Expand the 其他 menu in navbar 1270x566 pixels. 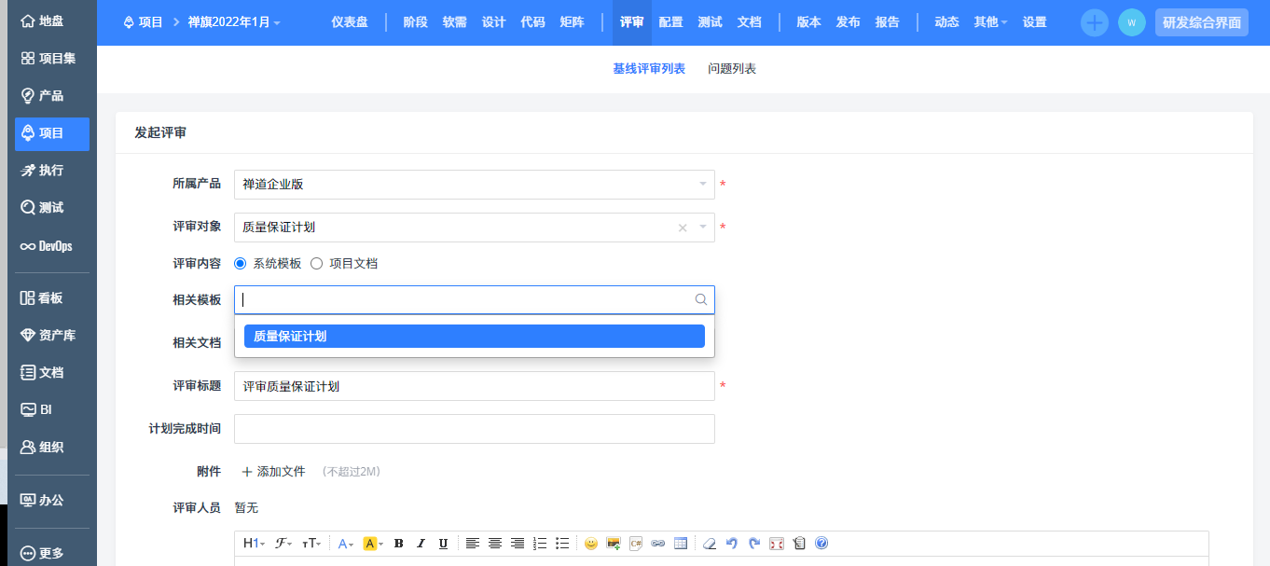990,22
